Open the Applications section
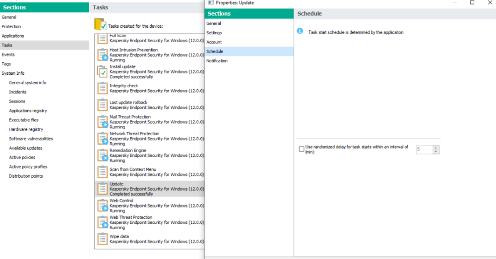Image resolution: width=496 pixels, height=259 pixels. tap(44, 36)
